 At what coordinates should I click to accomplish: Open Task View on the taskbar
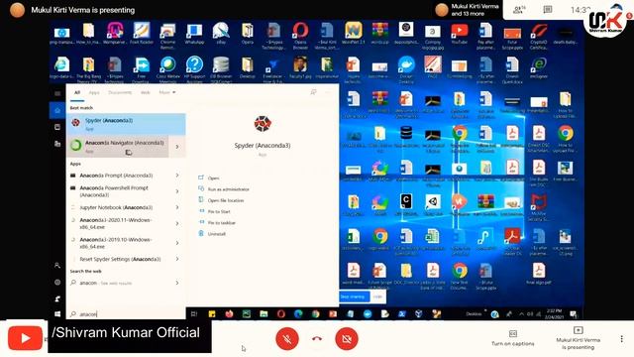pos(194,313)
